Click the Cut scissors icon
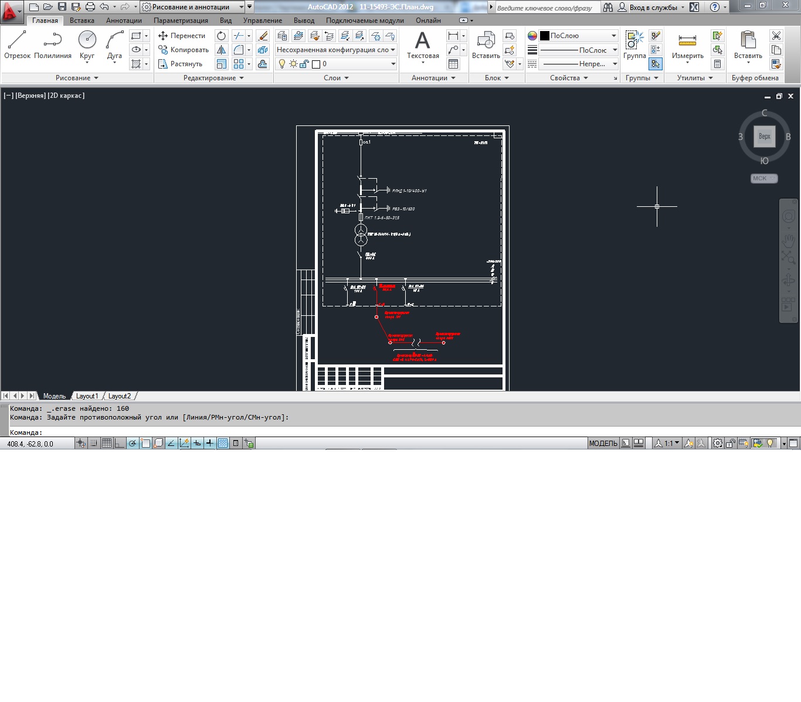Image resolution: width=801 pixels, height=702 pixels. tap(776, 36)
